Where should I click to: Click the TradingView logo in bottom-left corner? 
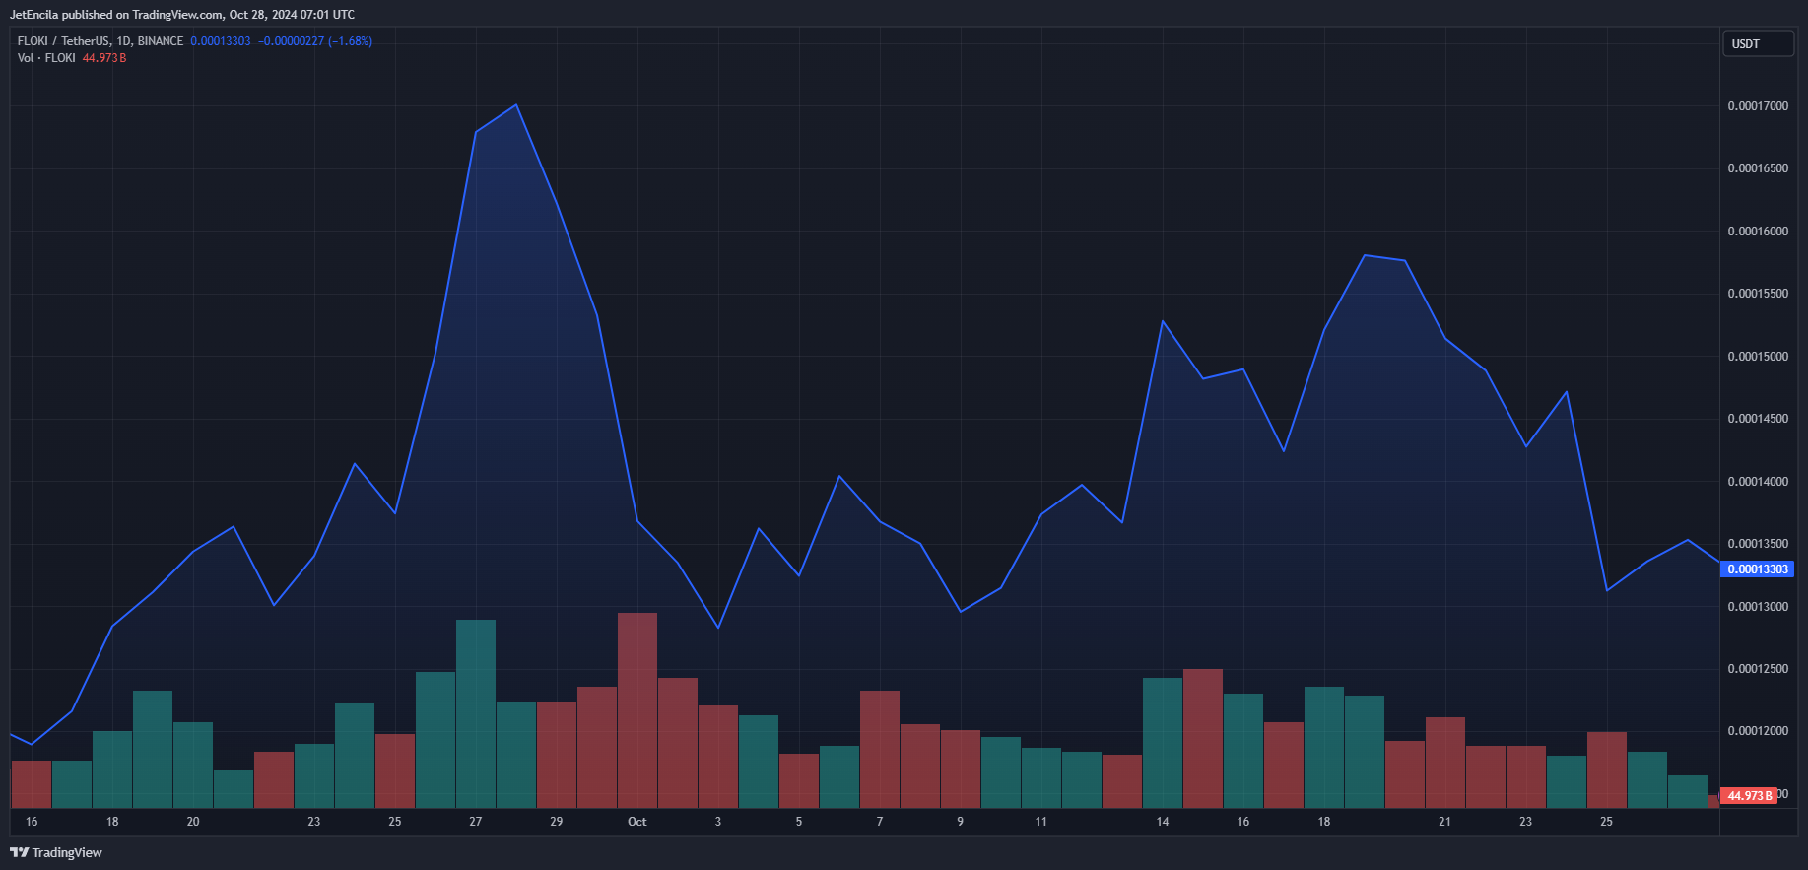[x=56, y=852]
